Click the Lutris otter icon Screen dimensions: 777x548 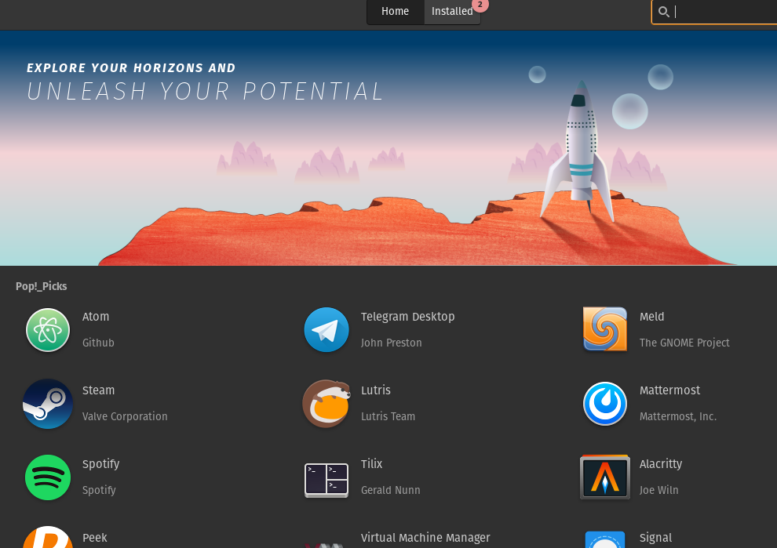point(327,404)
